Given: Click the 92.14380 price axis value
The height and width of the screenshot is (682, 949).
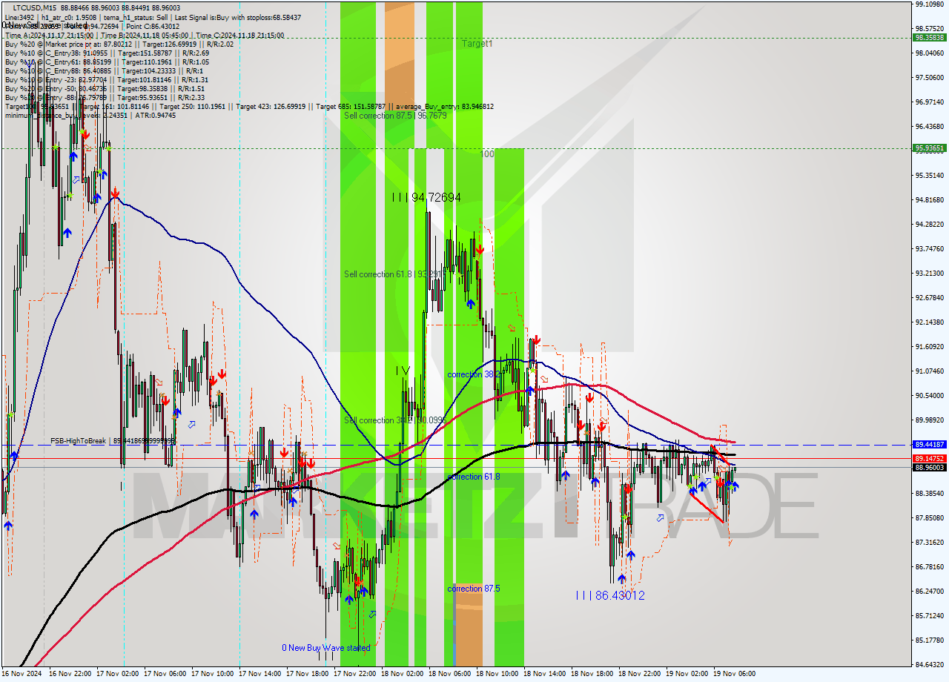Looking at the screenshot, I should coord(930,322).
